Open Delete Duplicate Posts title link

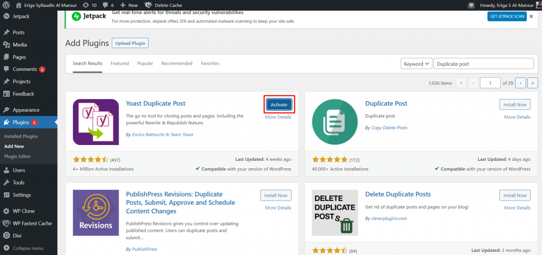[x=398, y=194]
